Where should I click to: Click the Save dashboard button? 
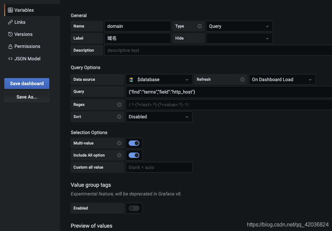tap(27, 83)
